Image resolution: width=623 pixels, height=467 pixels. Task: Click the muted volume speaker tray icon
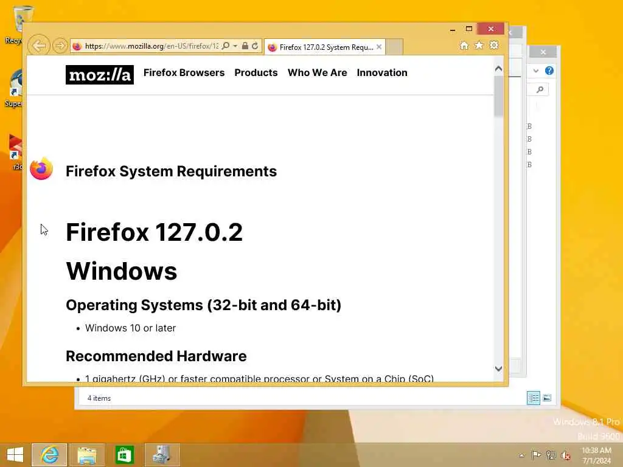point(566,455)
